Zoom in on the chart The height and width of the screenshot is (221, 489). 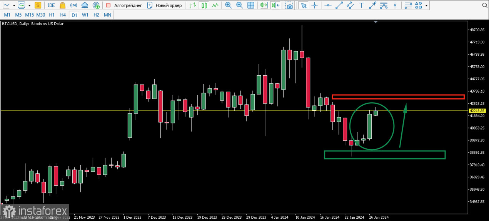coord(229,5)
